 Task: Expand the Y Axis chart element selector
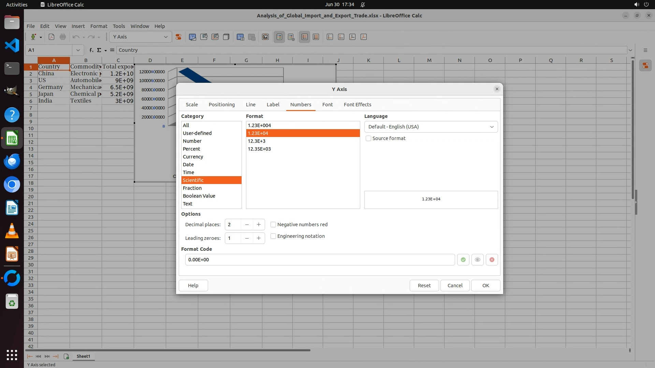165,37
